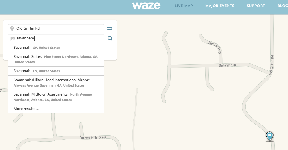Open the Major Events page
Screen dimensions: 288x150
[x=220, y=6]
